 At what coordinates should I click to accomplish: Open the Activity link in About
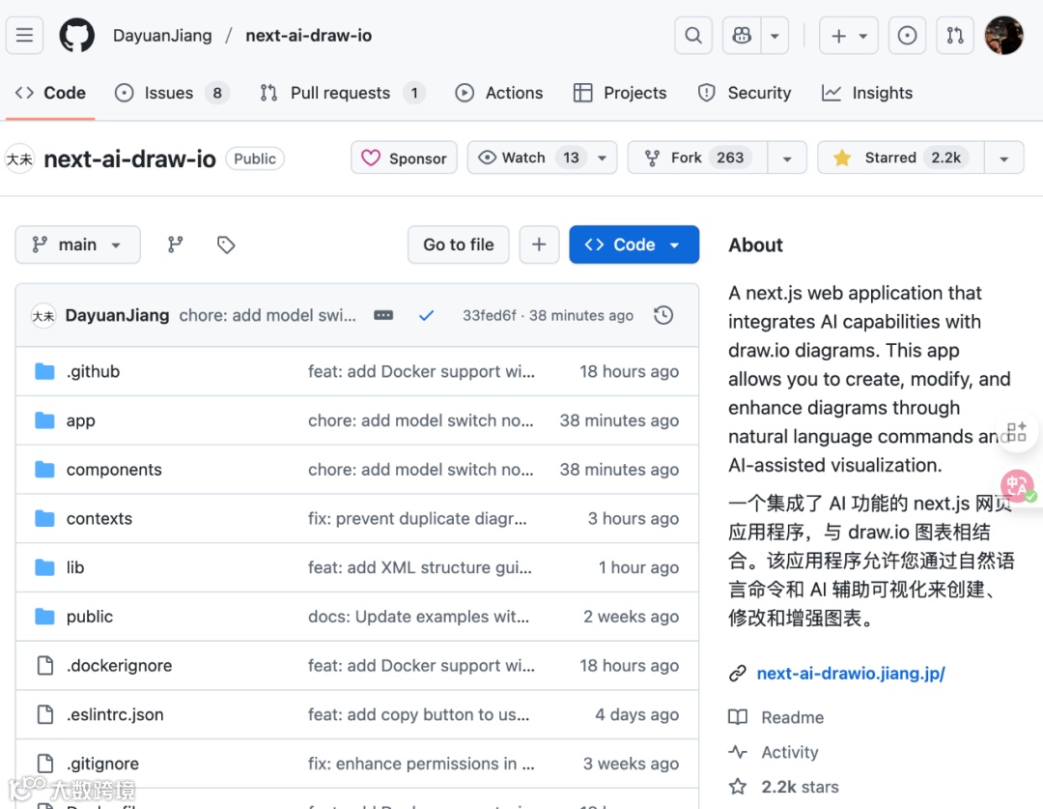point(790,752)
